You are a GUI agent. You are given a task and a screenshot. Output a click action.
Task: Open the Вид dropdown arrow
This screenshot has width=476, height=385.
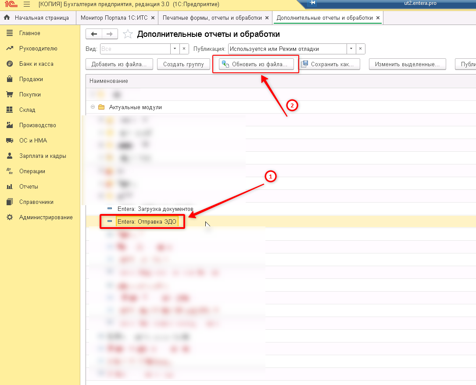coord(175,49)
